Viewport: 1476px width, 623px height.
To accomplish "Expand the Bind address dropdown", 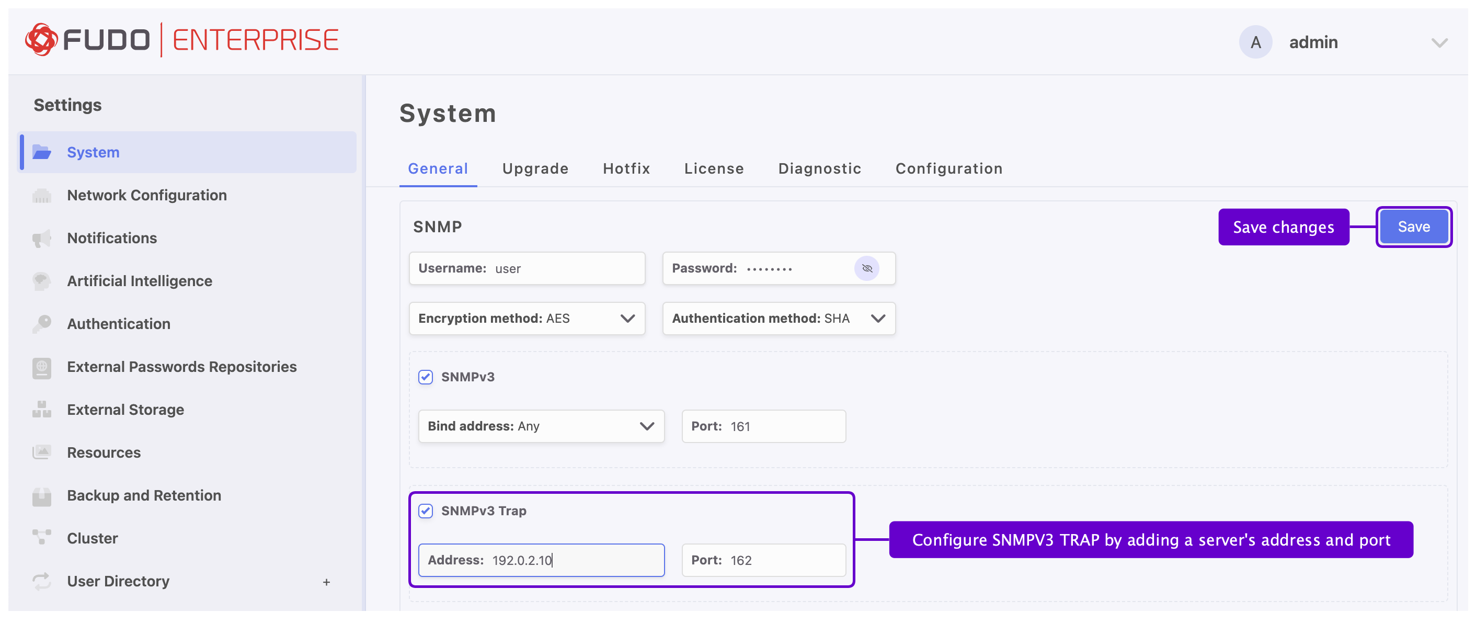I will [x=541, y=426].
